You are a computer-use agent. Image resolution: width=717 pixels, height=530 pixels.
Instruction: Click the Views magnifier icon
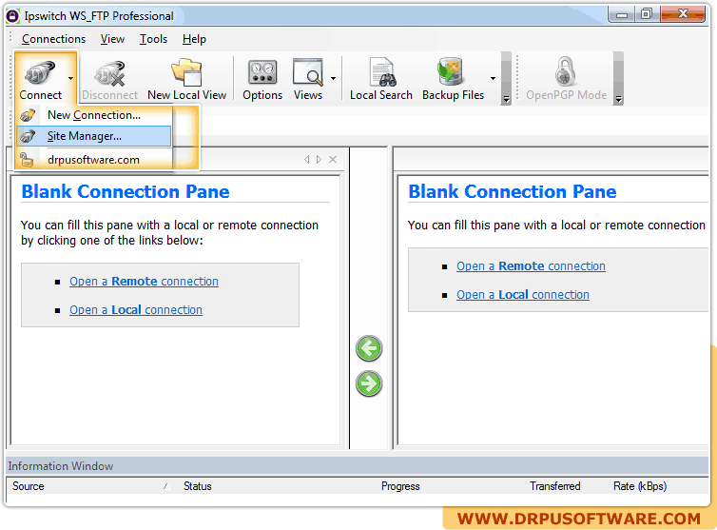click(308, 72)
